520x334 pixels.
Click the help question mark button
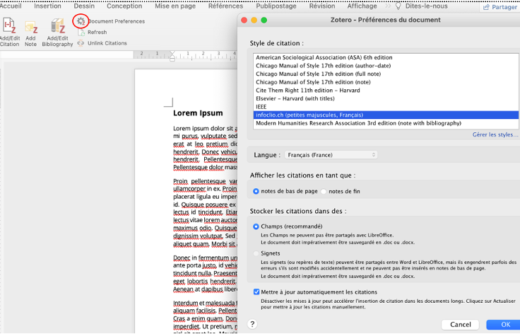tap(252, 323)
